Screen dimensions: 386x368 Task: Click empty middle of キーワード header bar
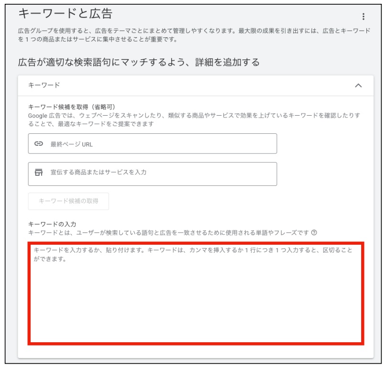click(201, 86)
